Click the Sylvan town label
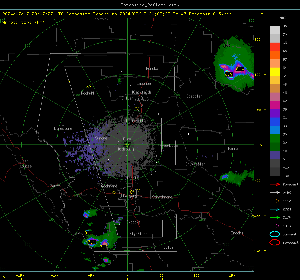 tap(127, 98)
